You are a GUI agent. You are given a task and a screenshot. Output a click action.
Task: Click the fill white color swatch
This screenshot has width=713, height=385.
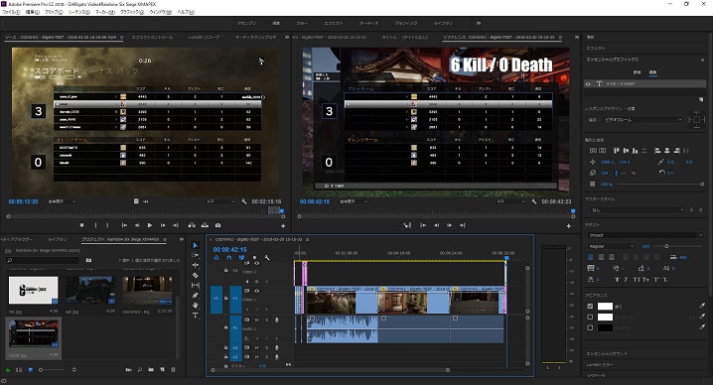[605, 307]
